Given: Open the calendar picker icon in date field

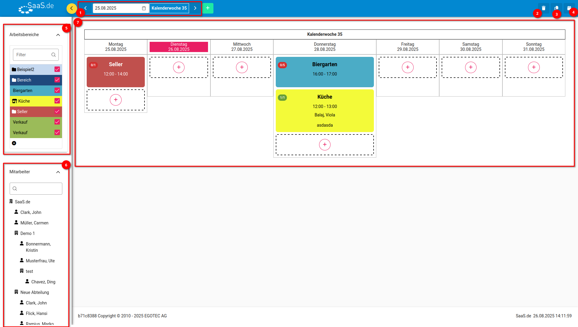Looking at the screenshot, I should (x=144, y=8).
